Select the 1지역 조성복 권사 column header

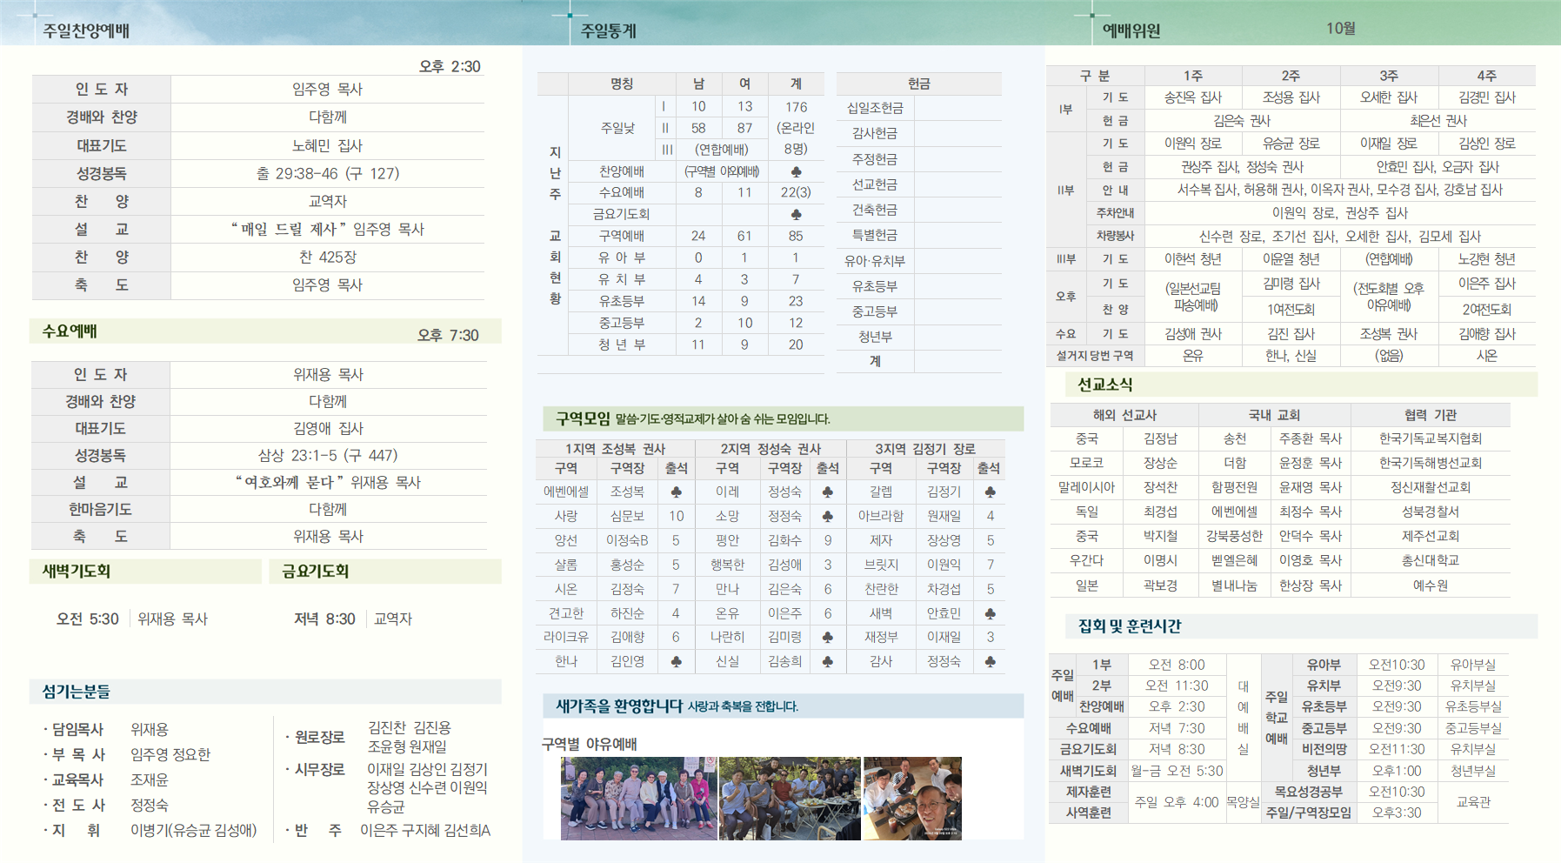(x=615, y=449)
